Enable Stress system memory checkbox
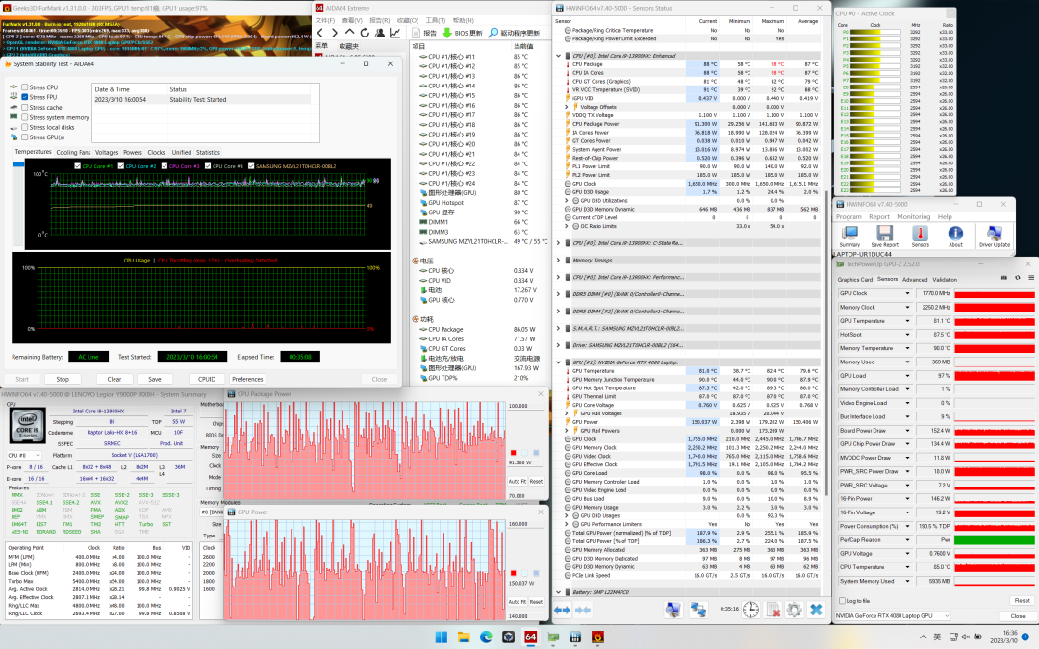This screenshot has height=649, width=1039. coord(24,117)
